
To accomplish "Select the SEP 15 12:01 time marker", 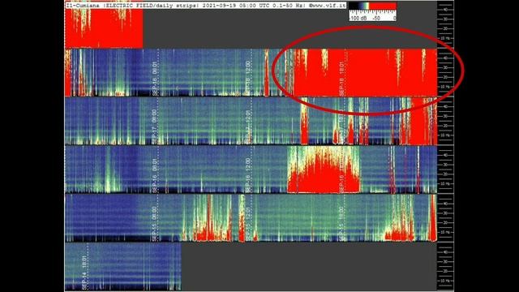I will [x=248, y=224].
